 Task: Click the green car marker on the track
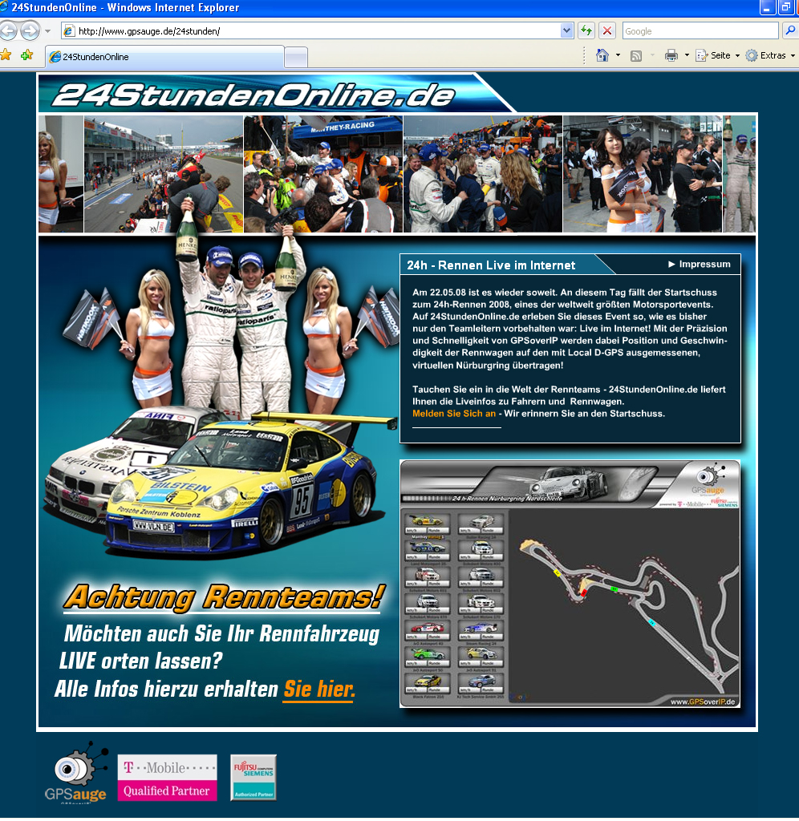(614, 589)
